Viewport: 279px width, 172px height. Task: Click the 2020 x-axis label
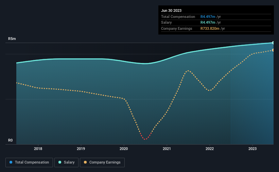pyautogui.click(x=124, y=149)
